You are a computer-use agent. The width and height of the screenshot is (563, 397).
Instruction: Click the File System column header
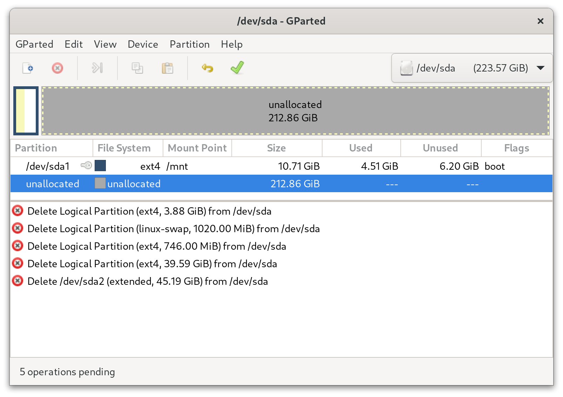tap(128, 148)
